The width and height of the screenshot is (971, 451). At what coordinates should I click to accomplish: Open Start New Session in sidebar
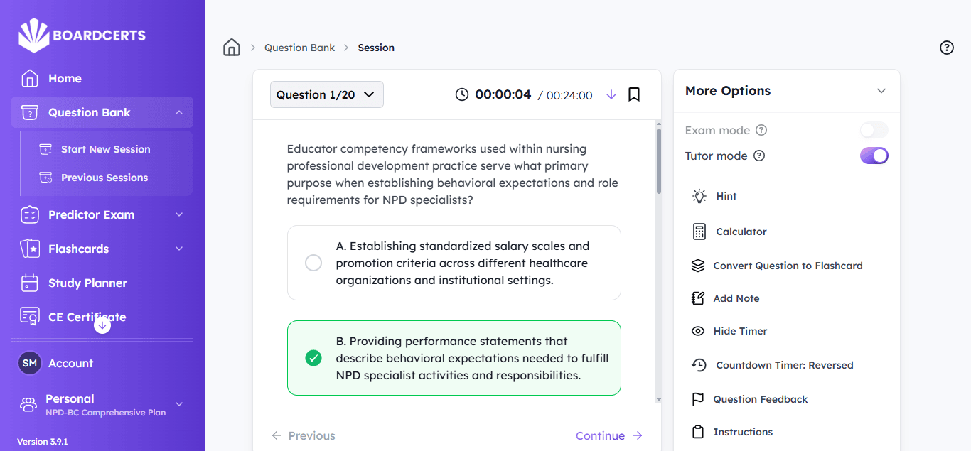tap(105, 149)
